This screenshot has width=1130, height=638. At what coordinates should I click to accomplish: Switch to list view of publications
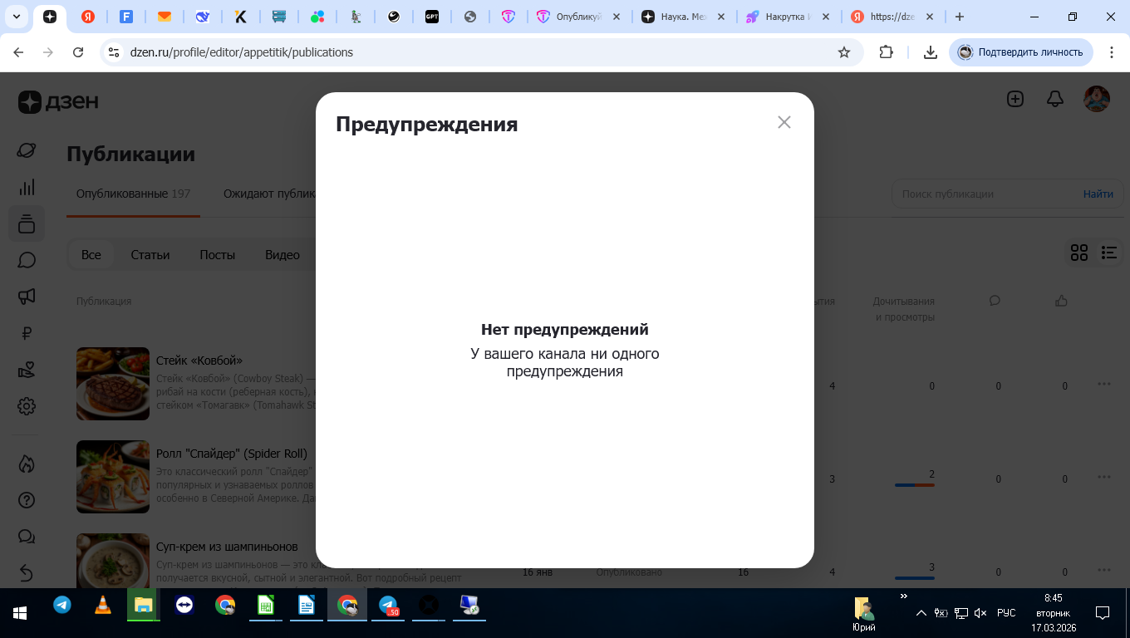[x=1109, y=253]
